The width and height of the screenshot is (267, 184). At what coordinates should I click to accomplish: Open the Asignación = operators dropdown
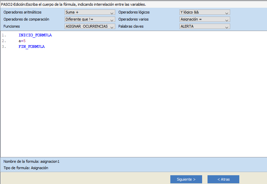click(204, 20)
